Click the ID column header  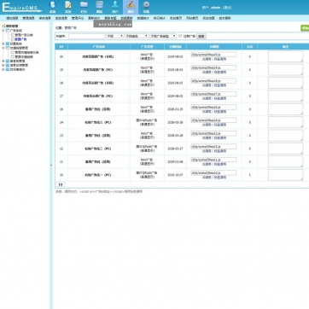[x=61, y=46]
